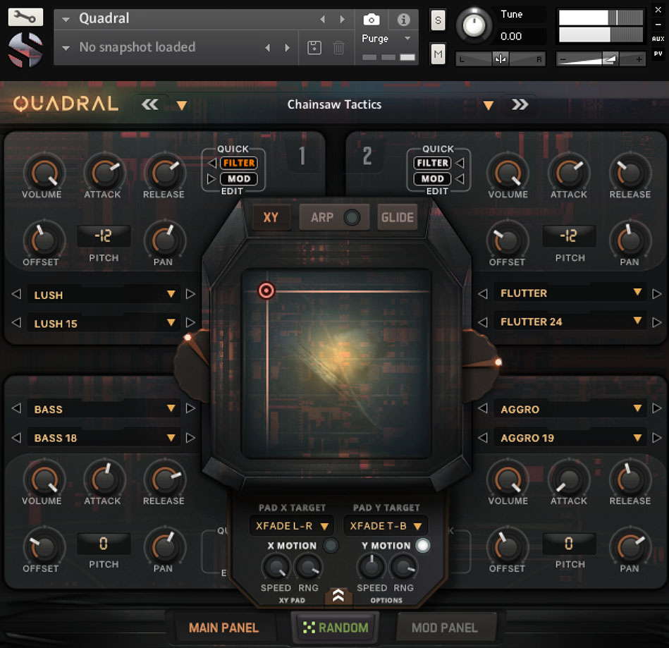The image size is (669, 648).
Task: Collapse XY pad options chevron icon
Action: click(338, 595)
